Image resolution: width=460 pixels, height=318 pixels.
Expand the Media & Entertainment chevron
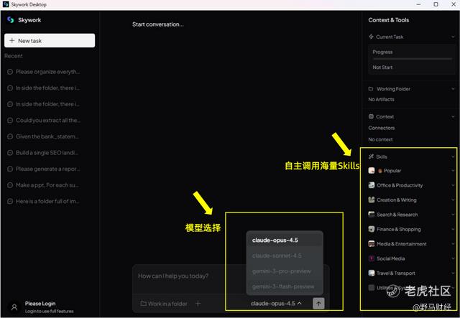(x=453, y=244)
